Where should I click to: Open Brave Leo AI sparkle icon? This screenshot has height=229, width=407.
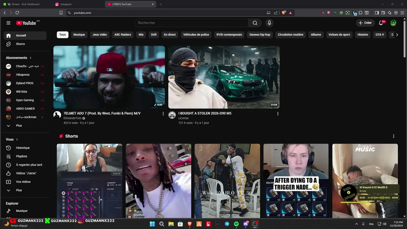coord(390,13)
